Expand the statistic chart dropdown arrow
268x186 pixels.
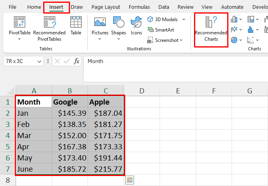(257, 30)
